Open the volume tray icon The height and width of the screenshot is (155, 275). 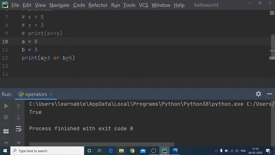pyautogui.click(x=237, y=151)
